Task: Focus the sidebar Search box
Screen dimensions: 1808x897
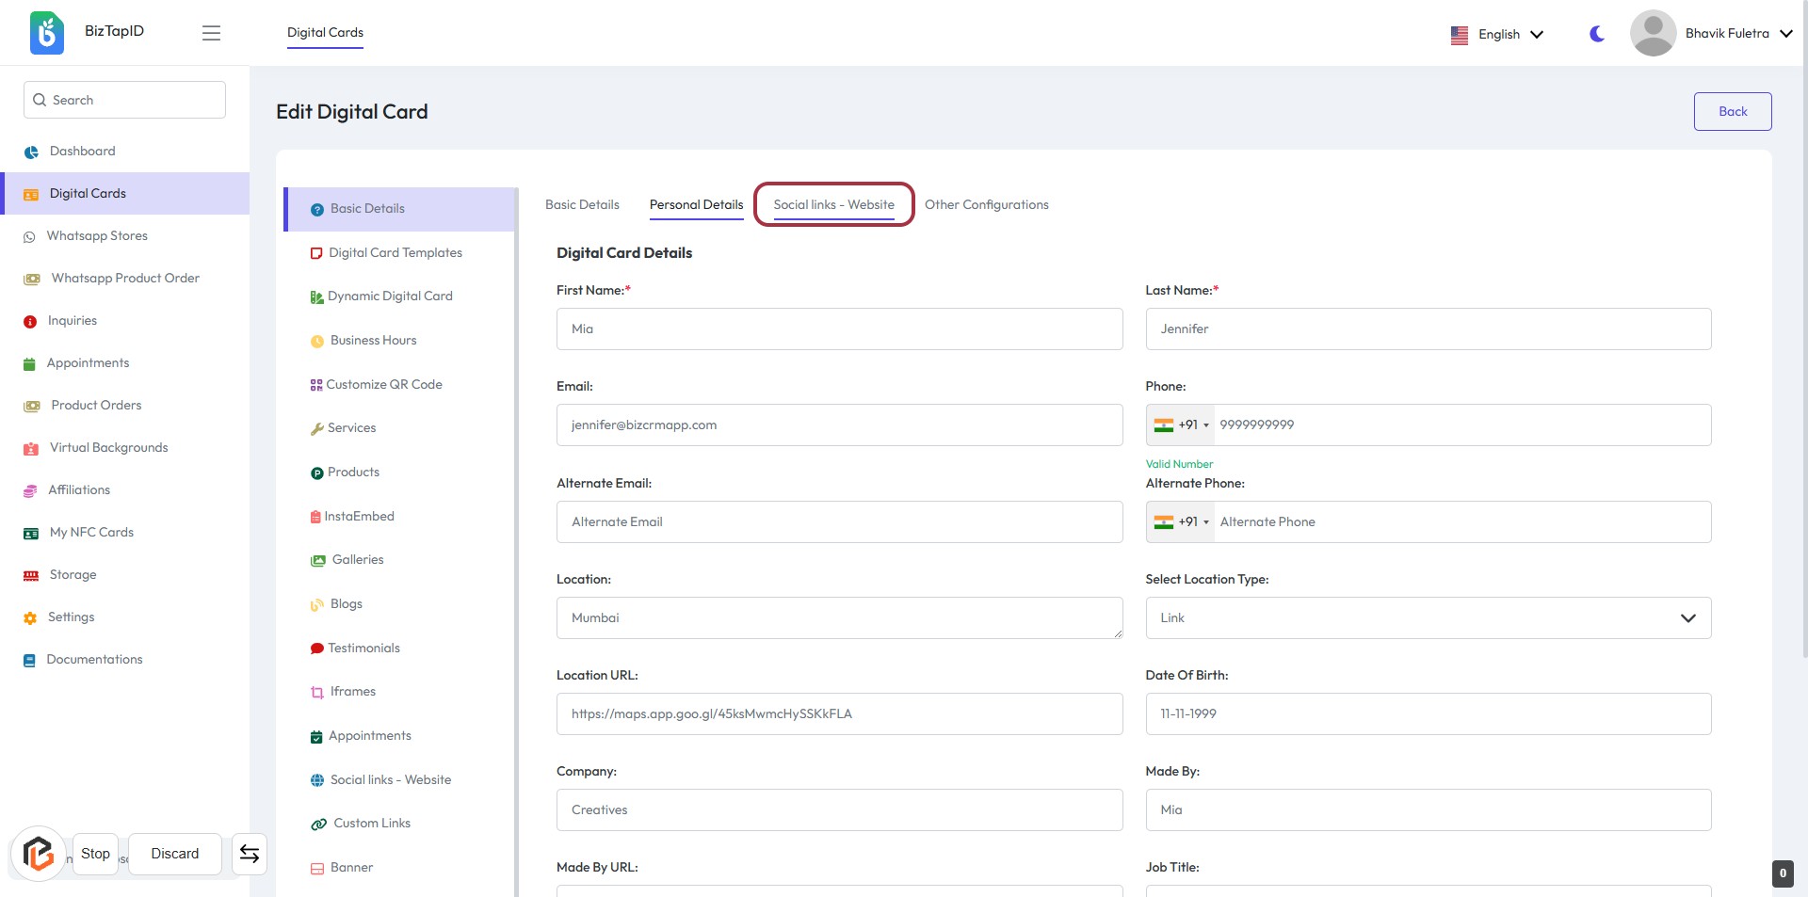Action: coord(125,100)
